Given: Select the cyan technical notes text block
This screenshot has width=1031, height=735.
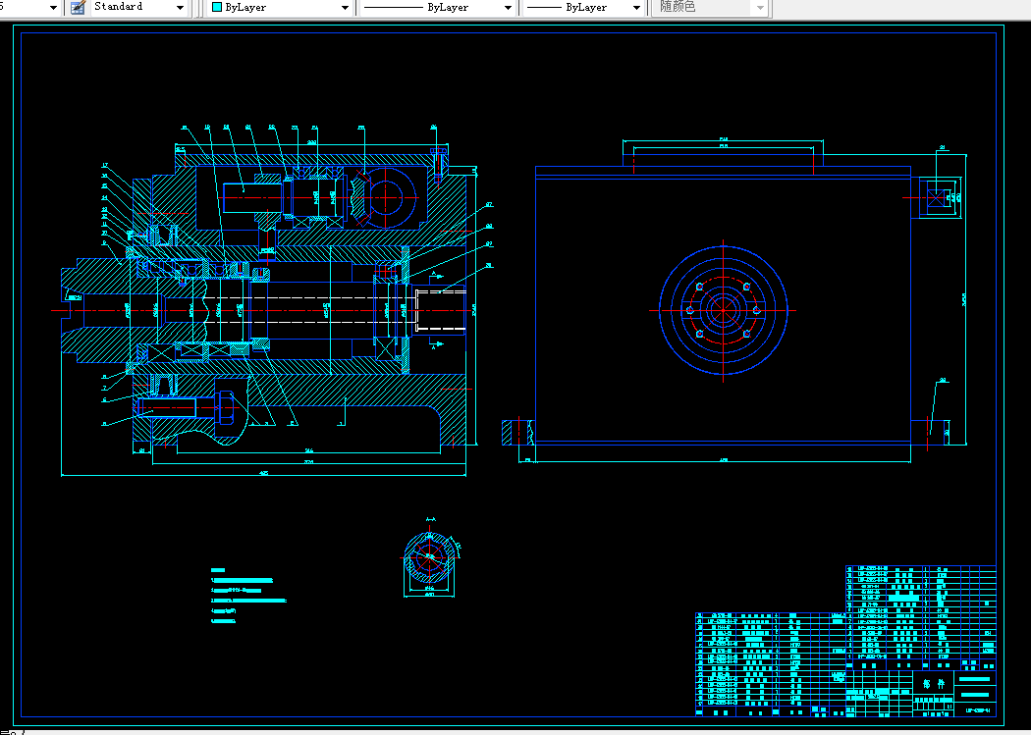Looking at the screenshot, I should pyautogui.click(x=248, y=595).
